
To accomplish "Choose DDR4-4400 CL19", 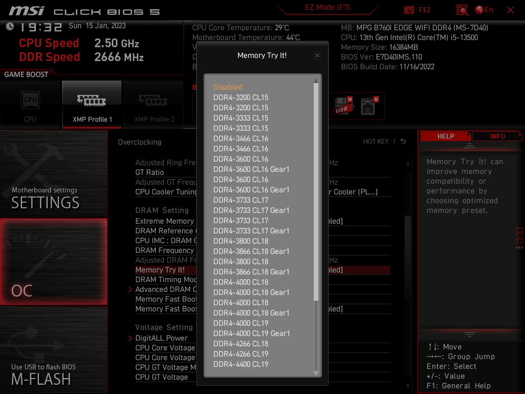I will (x=241, y=364).
